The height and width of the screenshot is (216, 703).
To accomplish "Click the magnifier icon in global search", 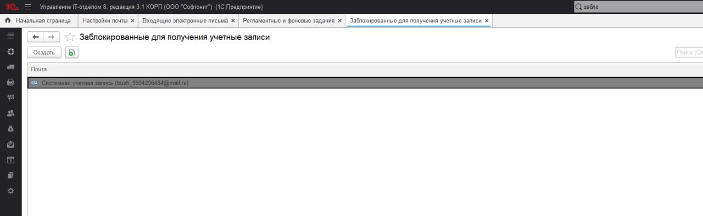I will [x=579, y=7].
